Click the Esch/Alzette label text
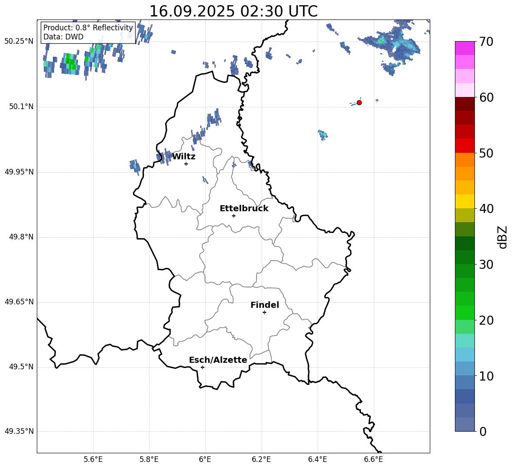Image resolution: width=513 pixels, height=468 pixels. [x=218, y=360]
